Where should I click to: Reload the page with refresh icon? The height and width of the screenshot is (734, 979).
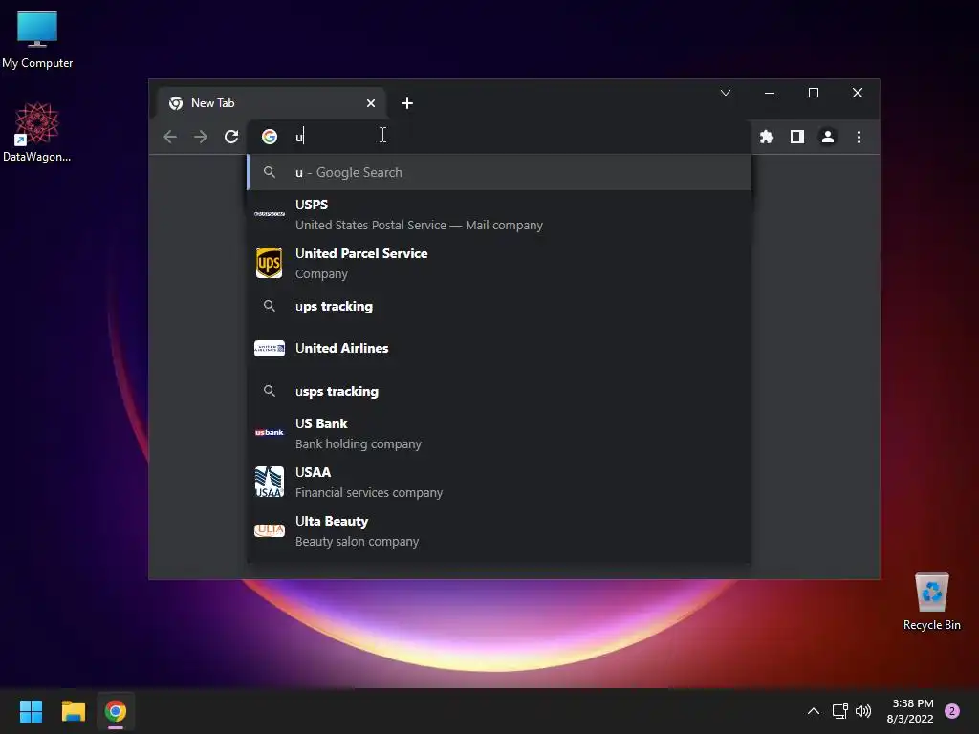[x=231, y=137]
